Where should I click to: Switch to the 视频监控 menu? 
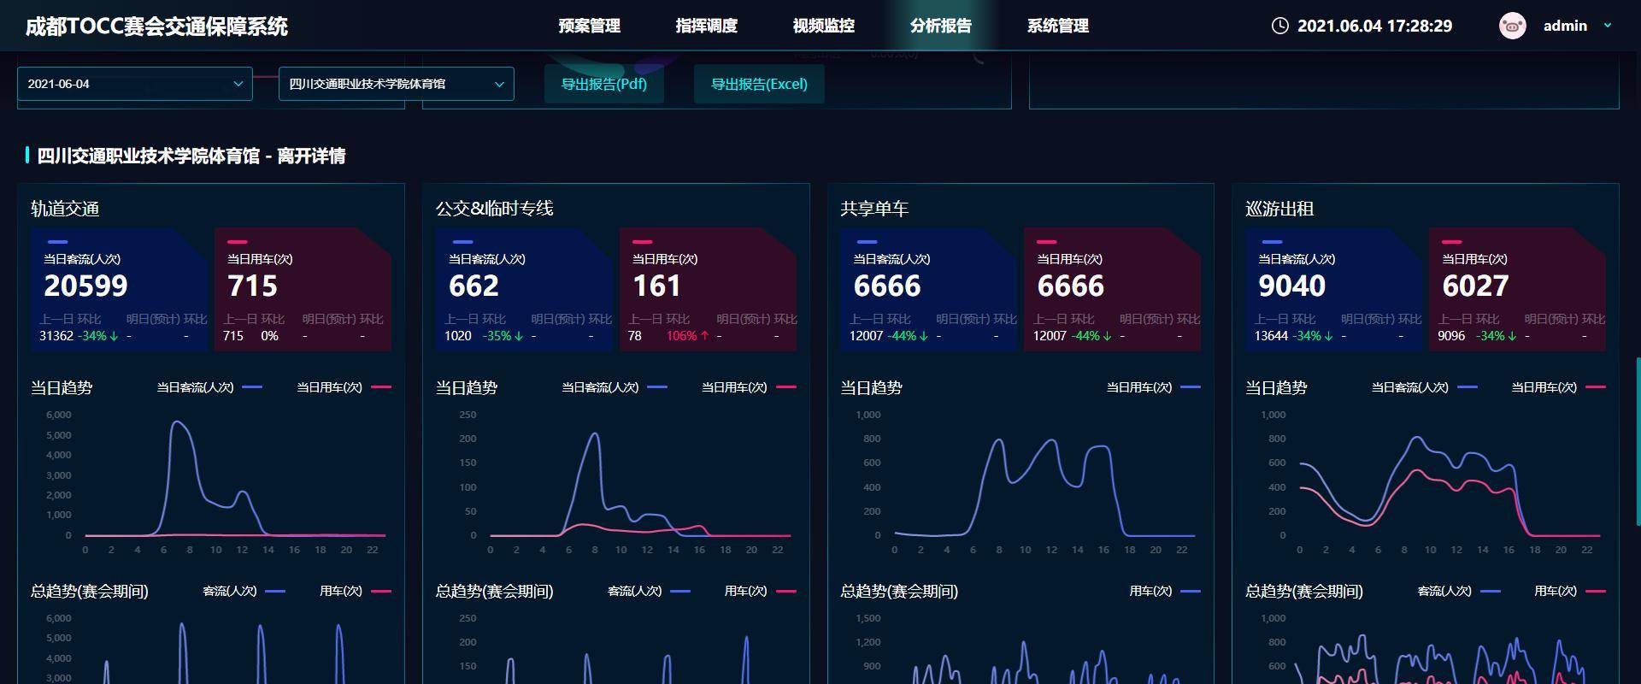tap(823, 26)
